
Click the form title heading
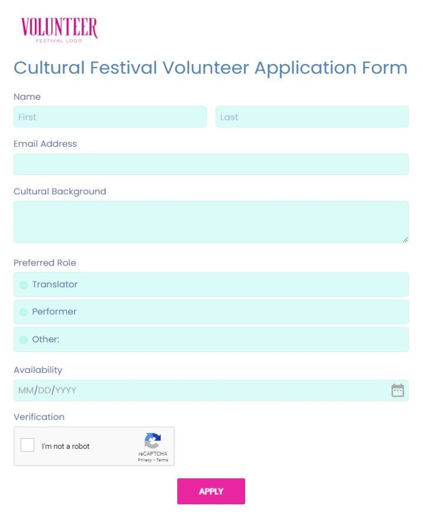(211, 68)
